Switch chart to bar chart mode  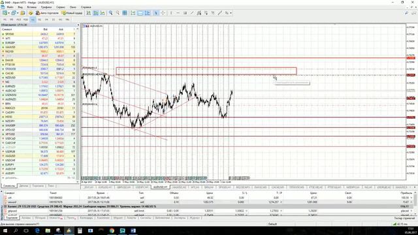click(x=89, y=13)
